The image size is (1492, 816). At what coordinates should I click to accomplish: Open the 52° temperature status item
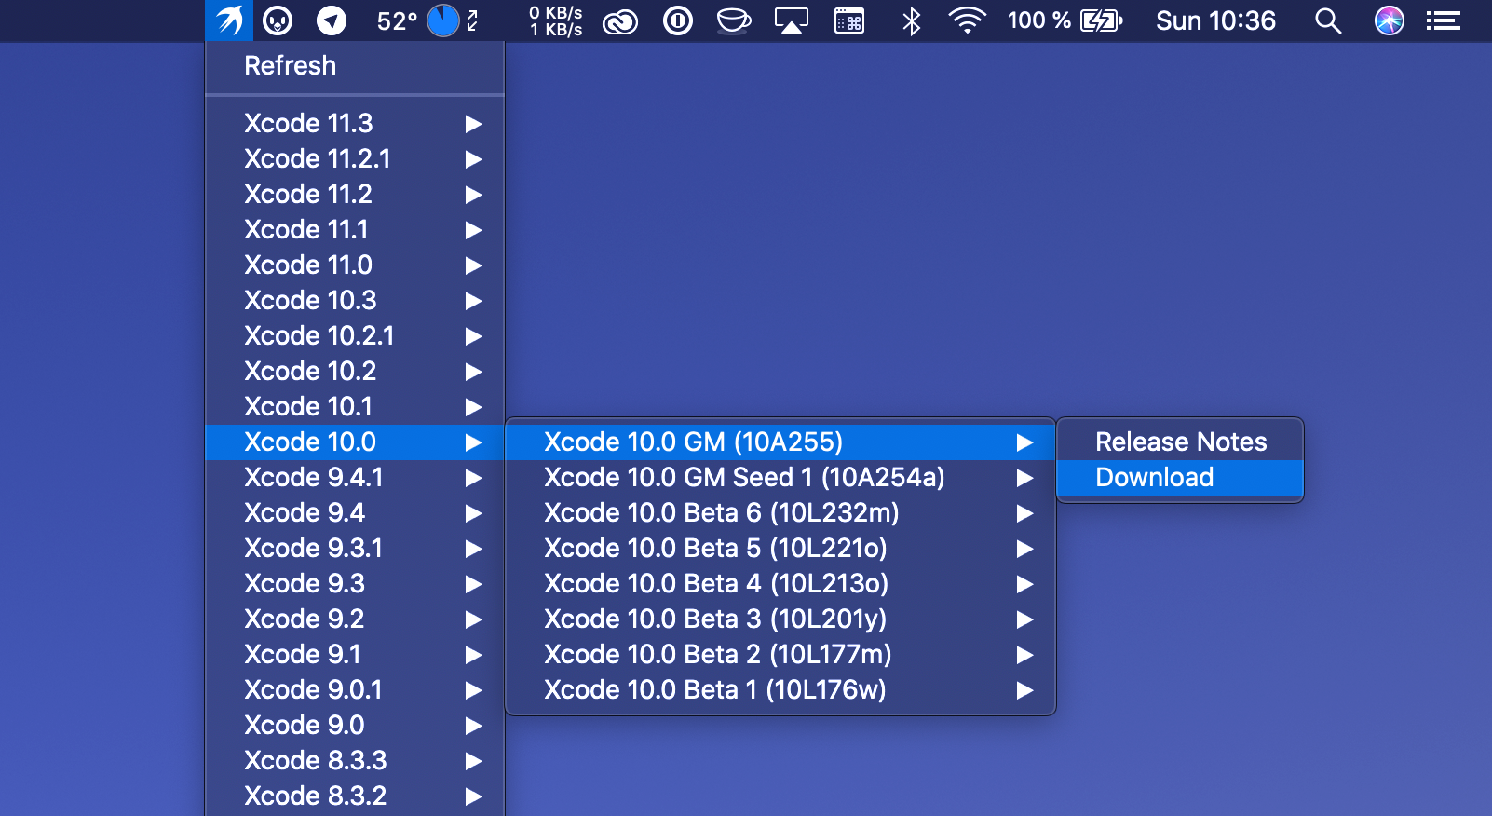[x=397, y=20]
